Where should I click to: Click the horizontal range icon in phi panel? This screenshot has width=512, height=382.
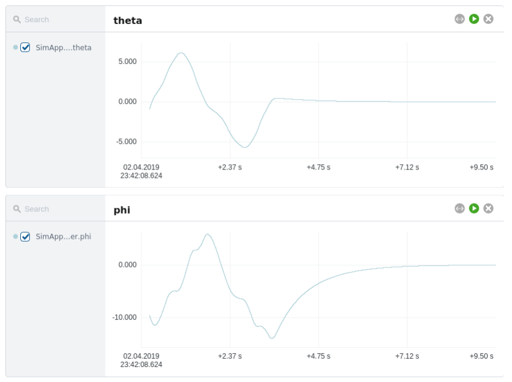459,208
